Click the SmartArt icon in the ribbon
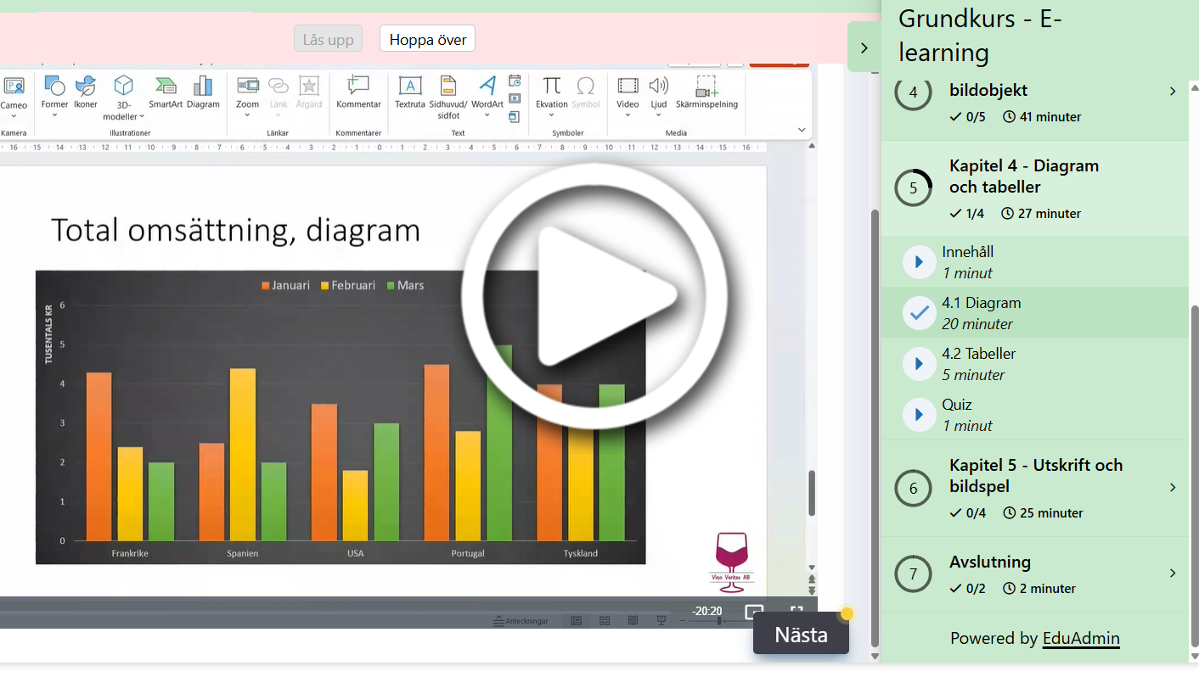Screen dimensions: 1199x677 (166, 92)
